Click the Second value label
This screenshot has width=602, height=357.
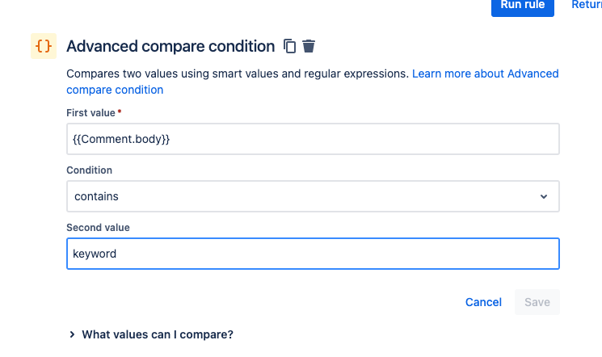pyautogui.click(x=98, y=227)
